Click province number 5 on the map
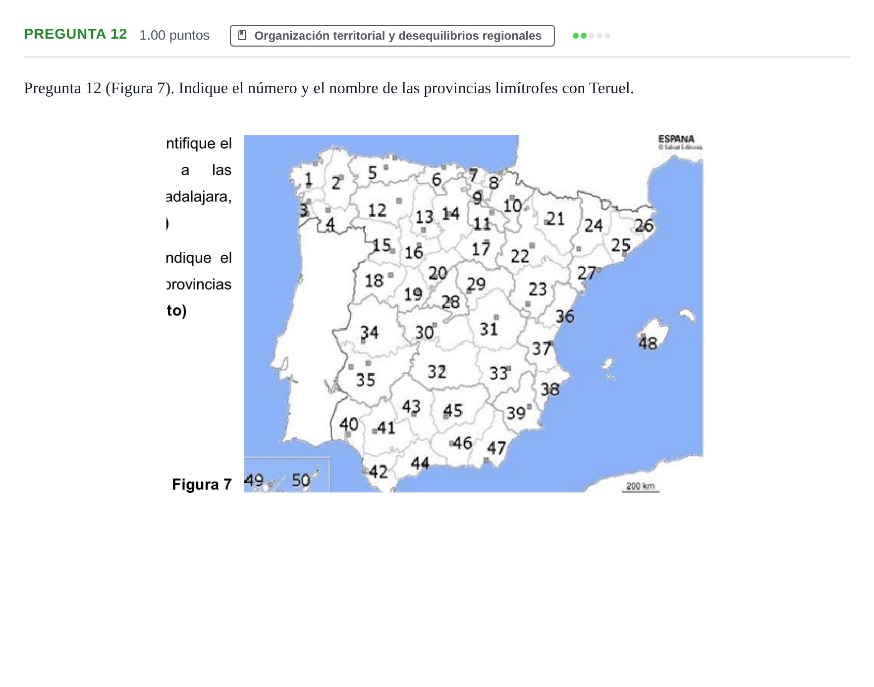The height and width of the screenshot is (687, 874). coord(373,172)
